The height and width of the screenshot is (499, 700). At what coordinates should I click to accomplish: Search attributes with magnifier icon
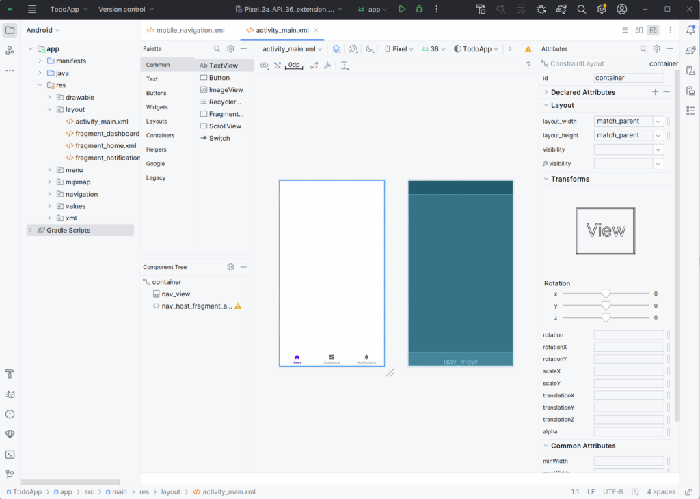tap(643, 48)
